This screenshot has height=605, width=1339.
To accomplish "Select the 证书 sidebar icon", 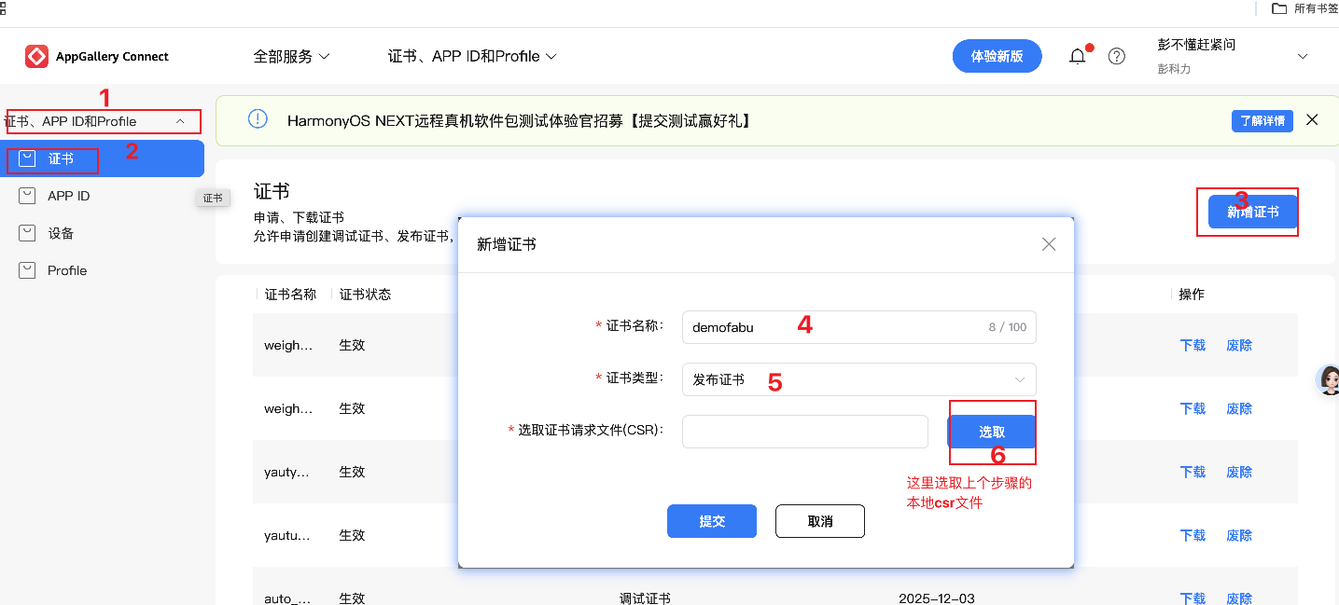I will (x=28, y=158).
